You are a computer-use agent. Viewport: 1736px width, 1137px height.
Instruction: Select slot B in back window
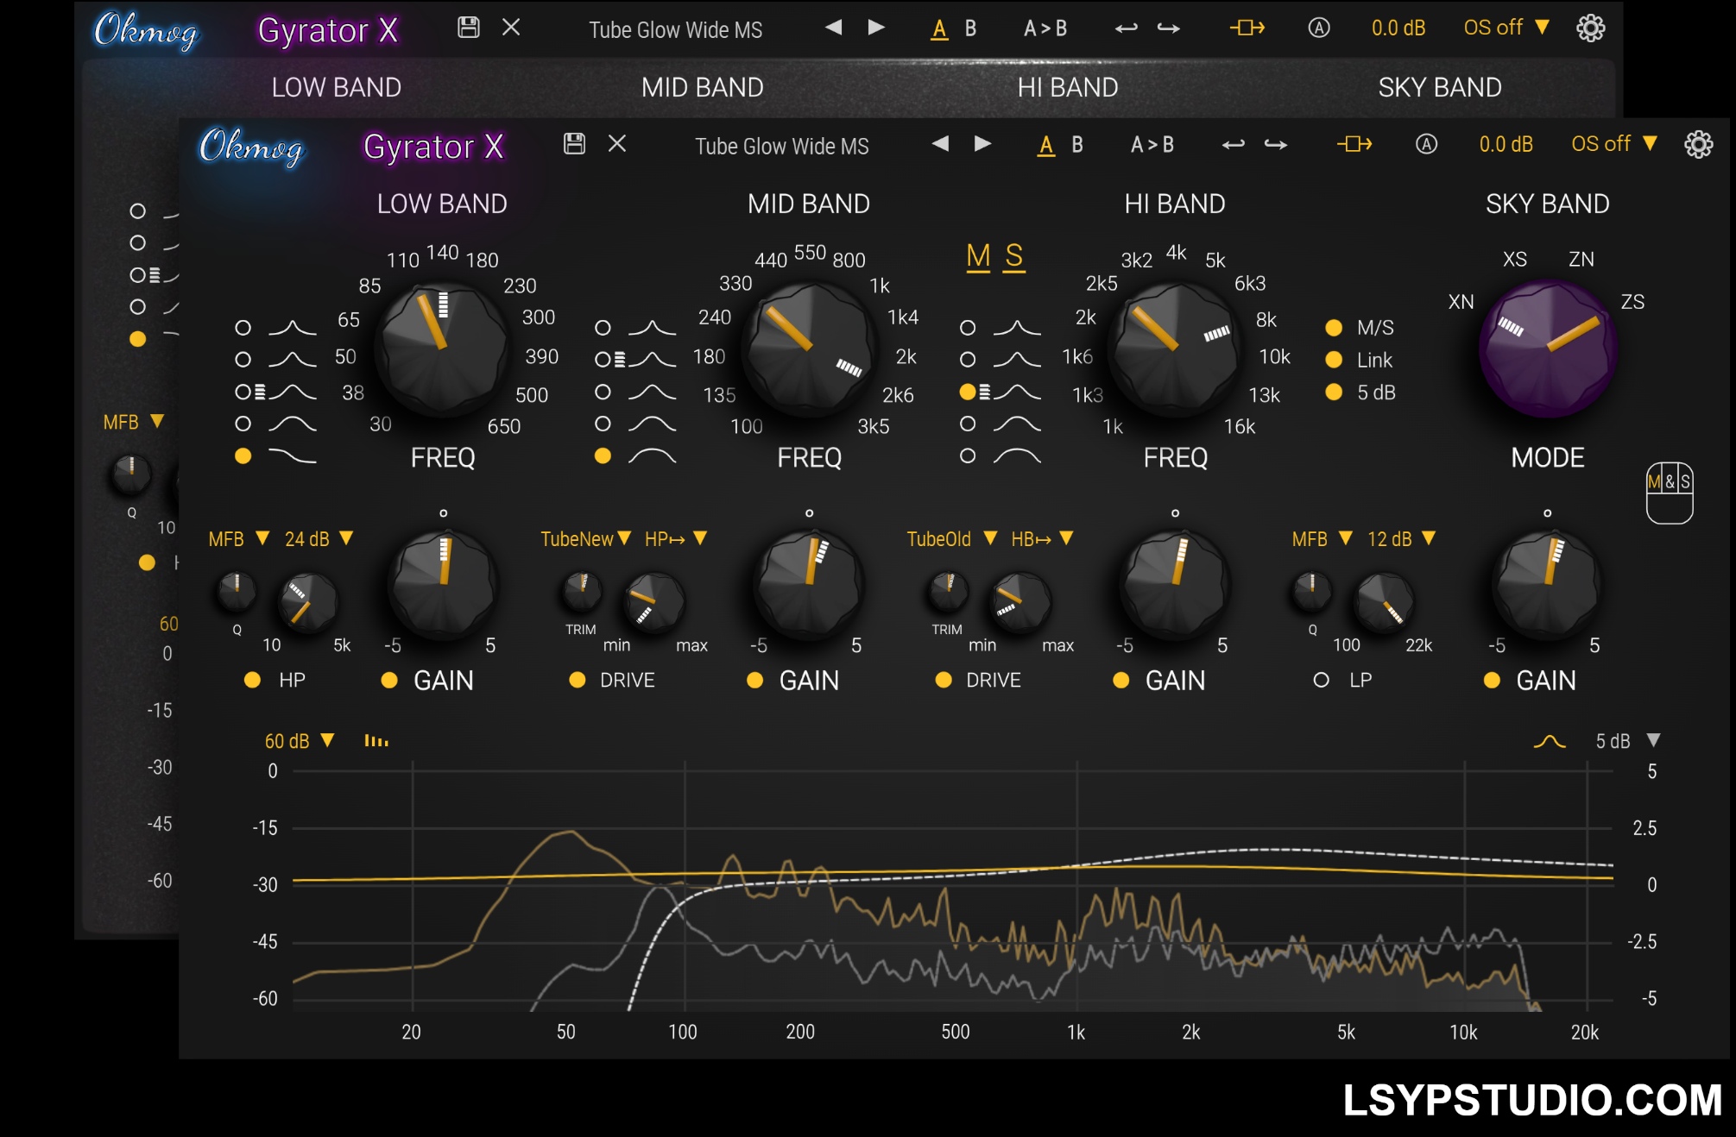[970, 28]
